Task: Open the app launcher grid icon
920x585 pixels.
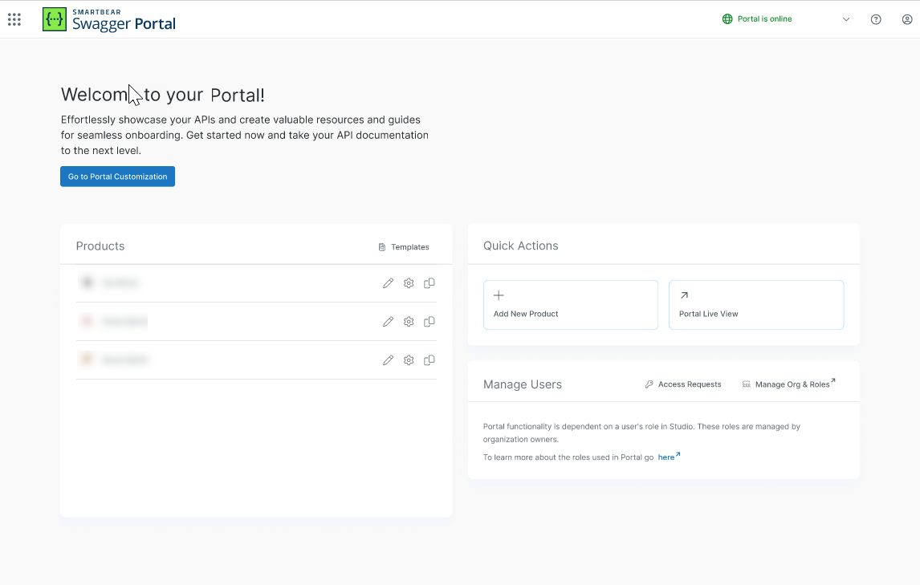Action: coord(14,19)
